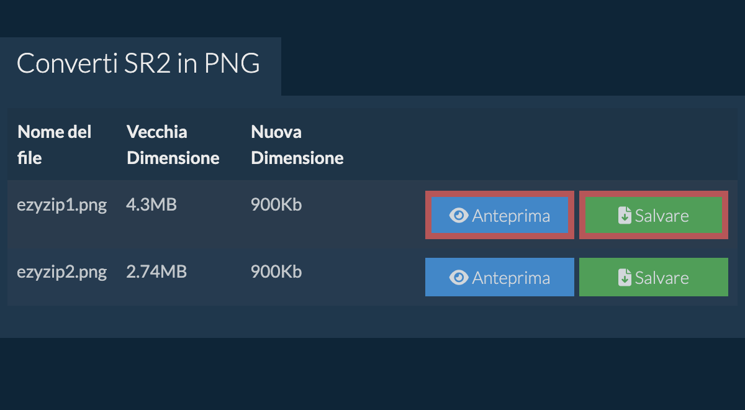This screenshot has height=410, width=745.
Task: Click the Vecchia Dimensione column header
Action: coord(173,145)
